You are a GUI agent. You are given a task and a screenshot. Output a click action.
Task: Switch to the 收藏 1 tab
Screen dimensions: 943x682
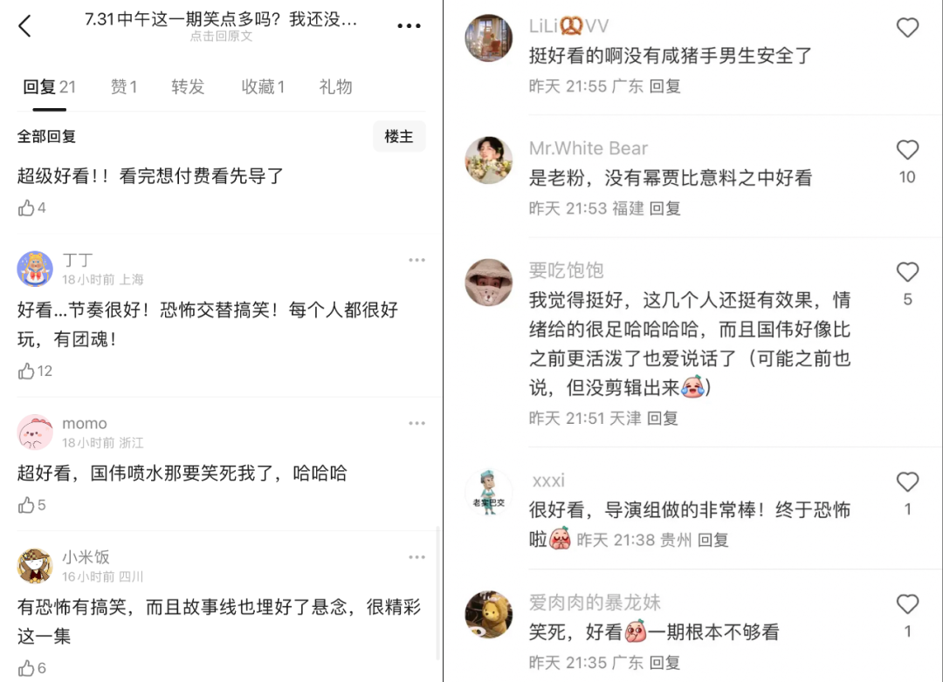263,87
